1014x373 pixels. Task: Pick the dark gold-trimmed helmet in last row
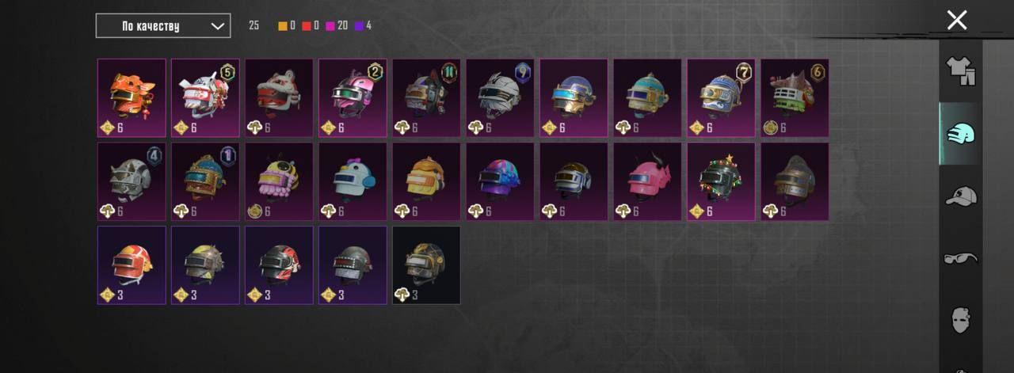[426, 265]
